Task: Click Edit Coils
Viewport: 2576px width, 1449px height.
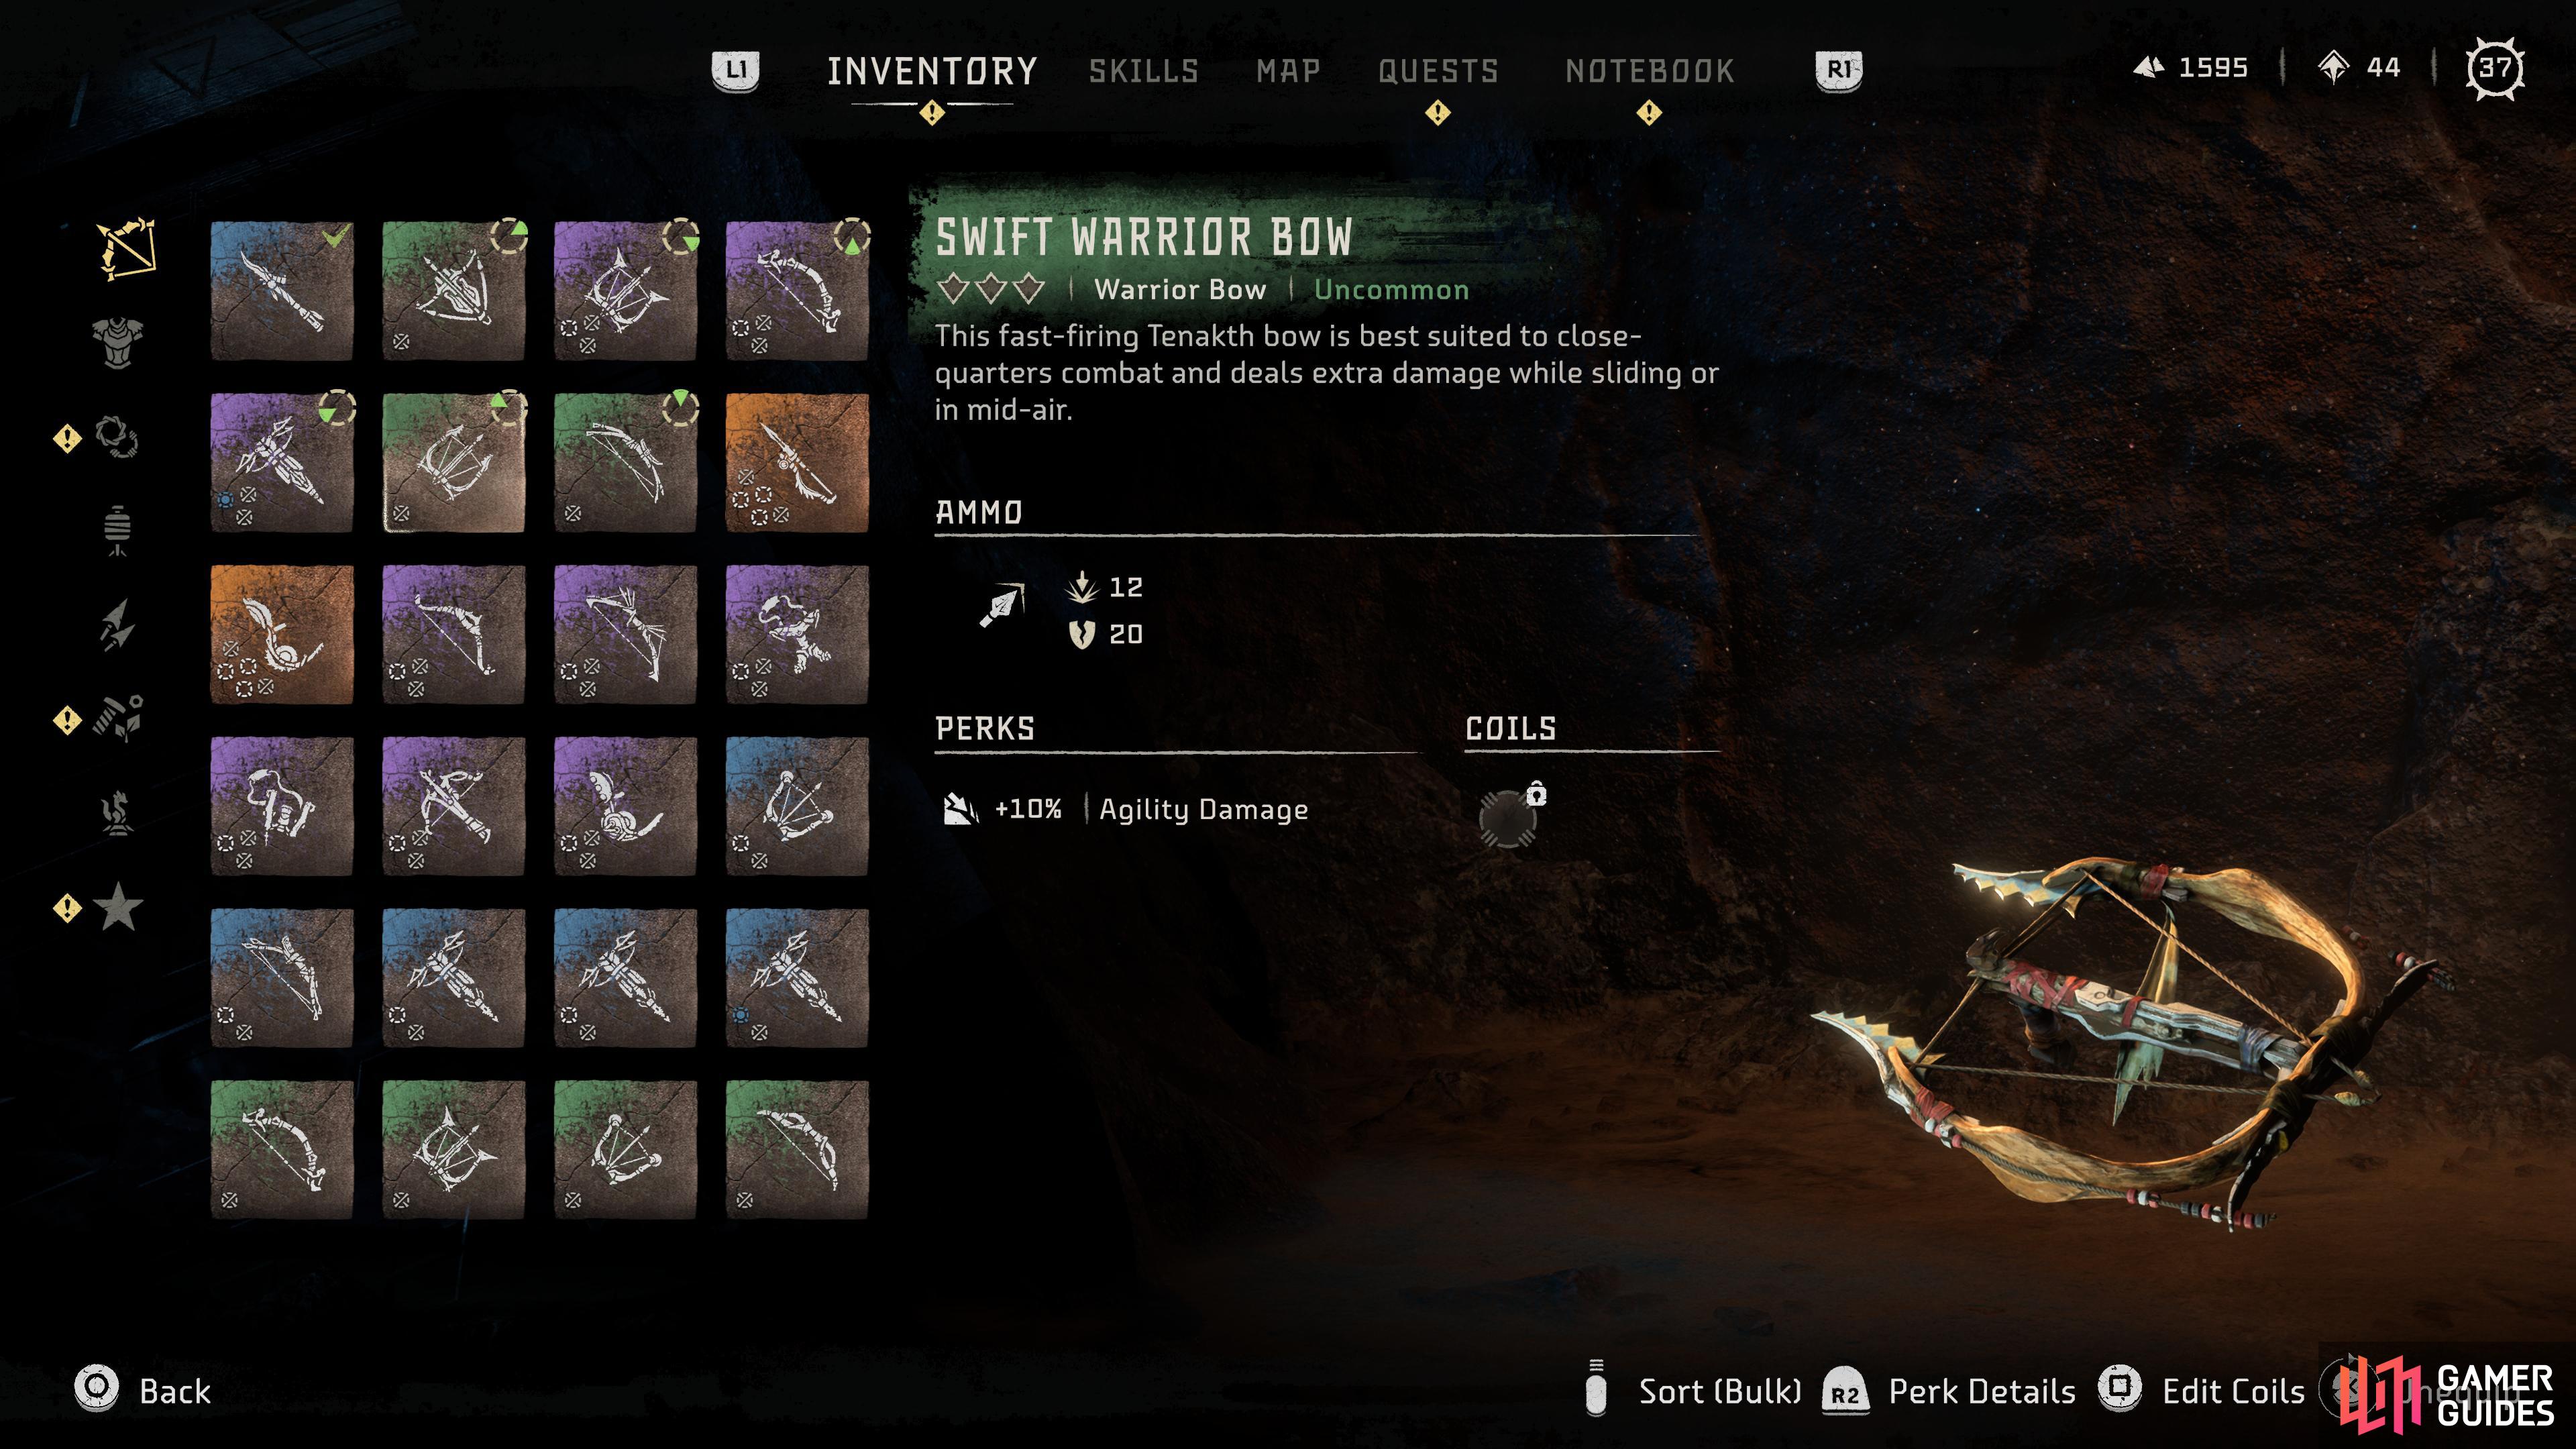Action: (x=2201, y=1390)
